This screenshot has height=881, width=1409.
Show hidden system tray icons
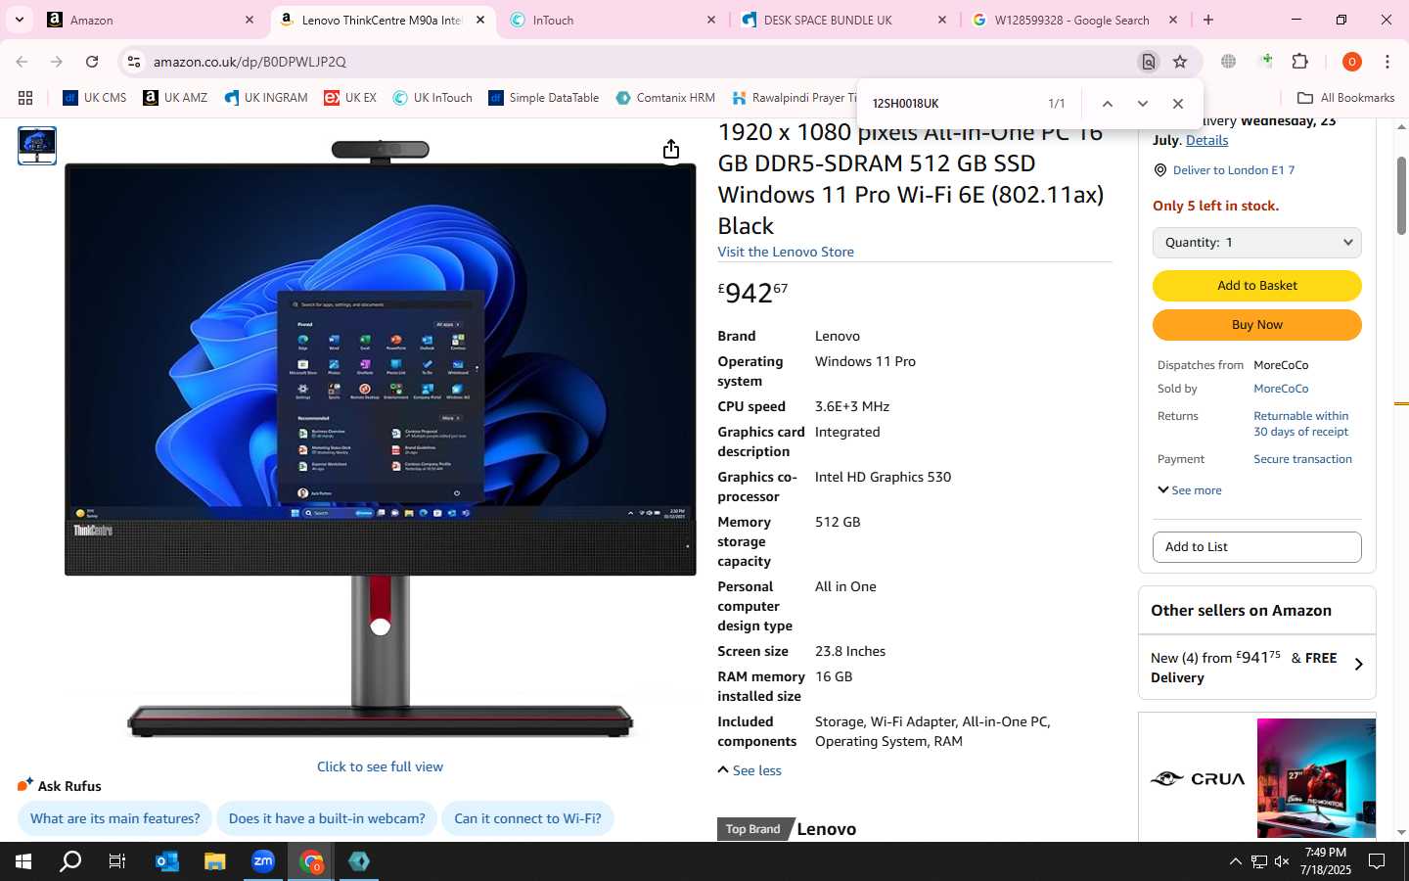tap(1235, 861)
